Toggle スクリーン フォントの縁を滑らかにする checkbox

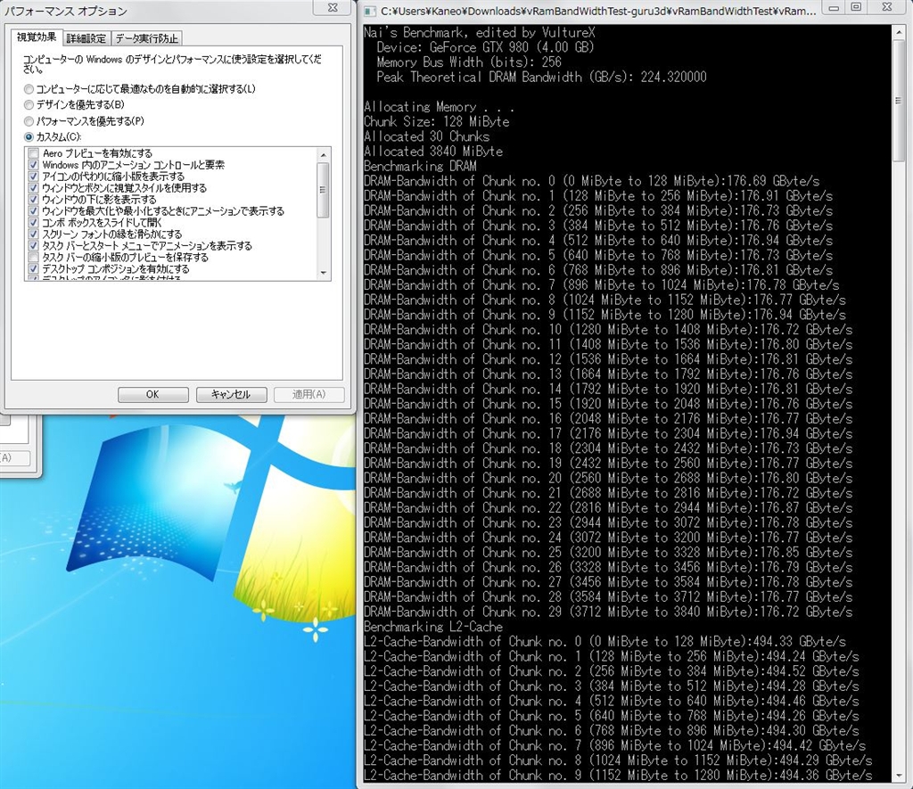pyautogui.click(x=33, y=234)
